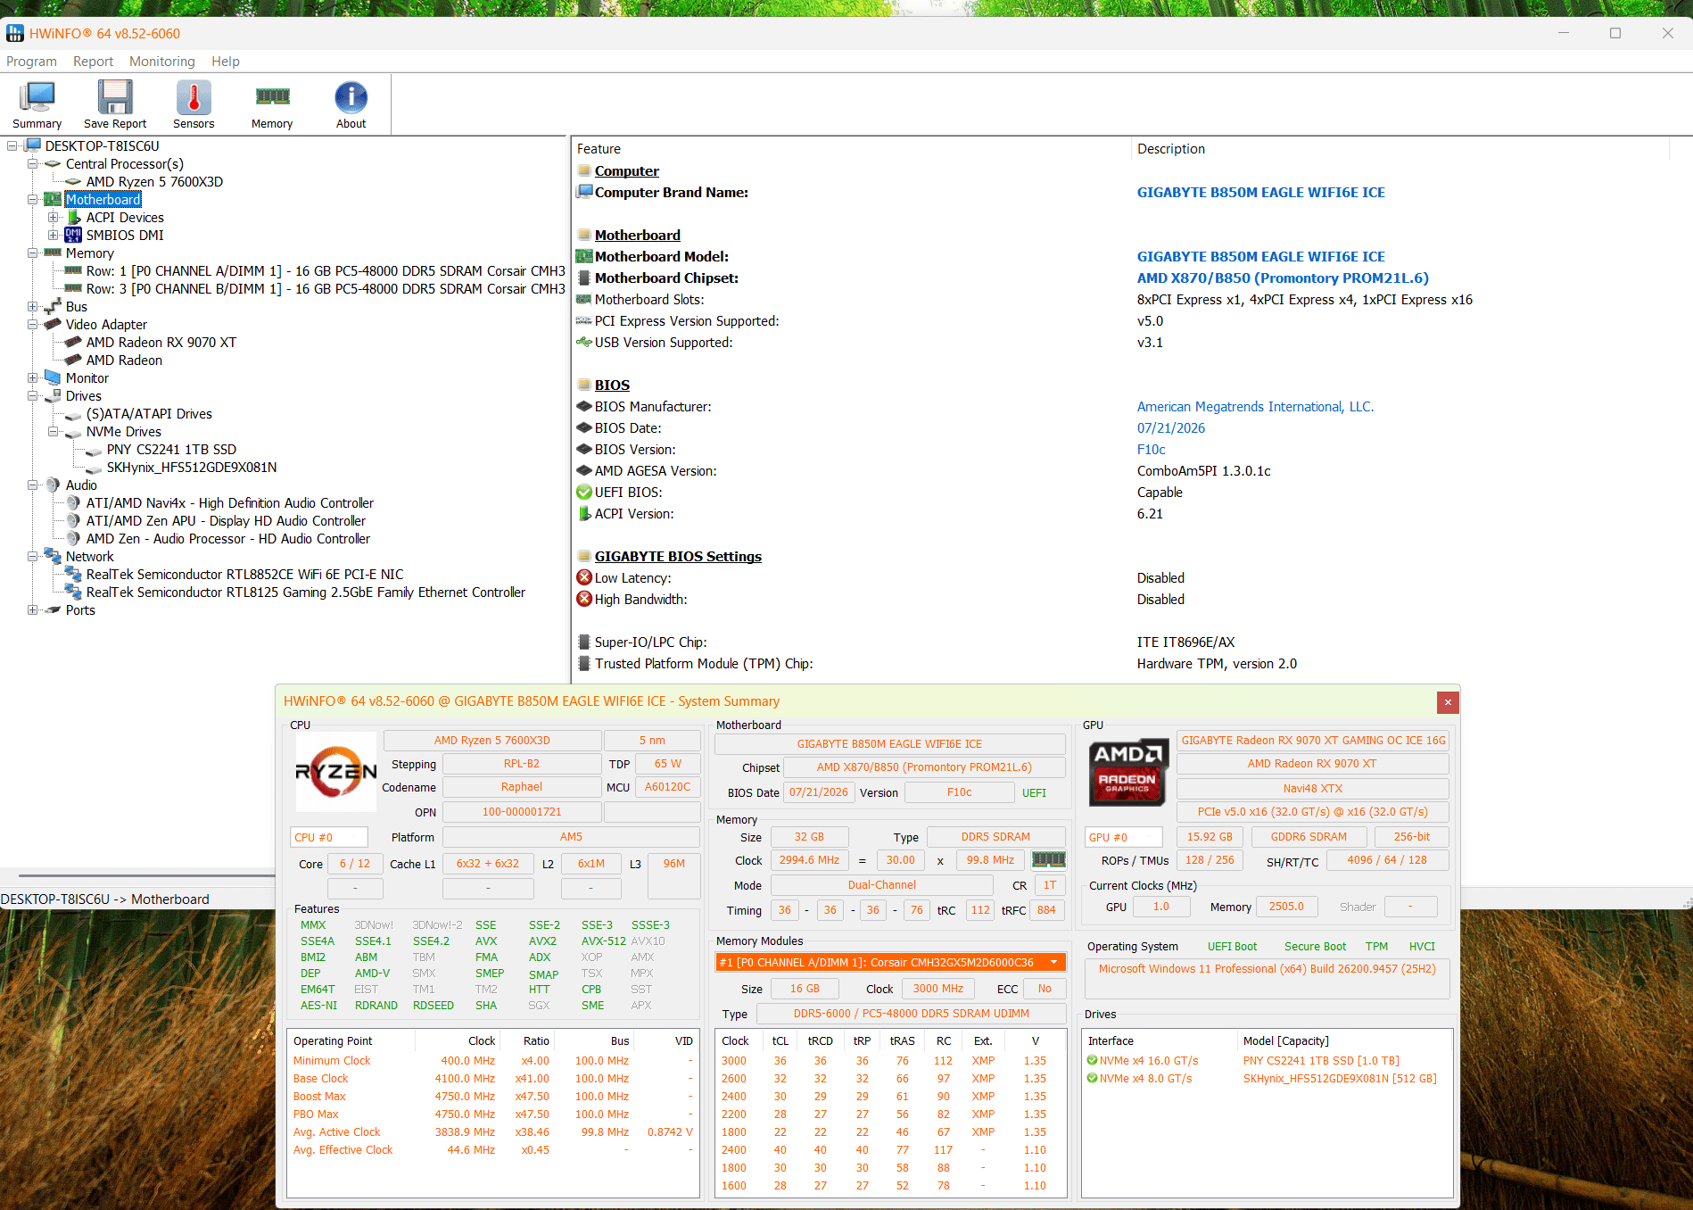
Task: Click the Ryzen logo in CPU panel
Action: tap(336, 772)
